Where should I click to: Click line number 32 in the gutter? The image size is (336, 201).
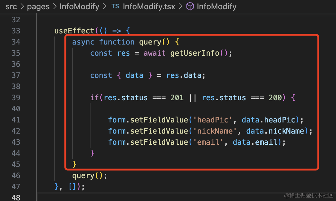[16, 20]
